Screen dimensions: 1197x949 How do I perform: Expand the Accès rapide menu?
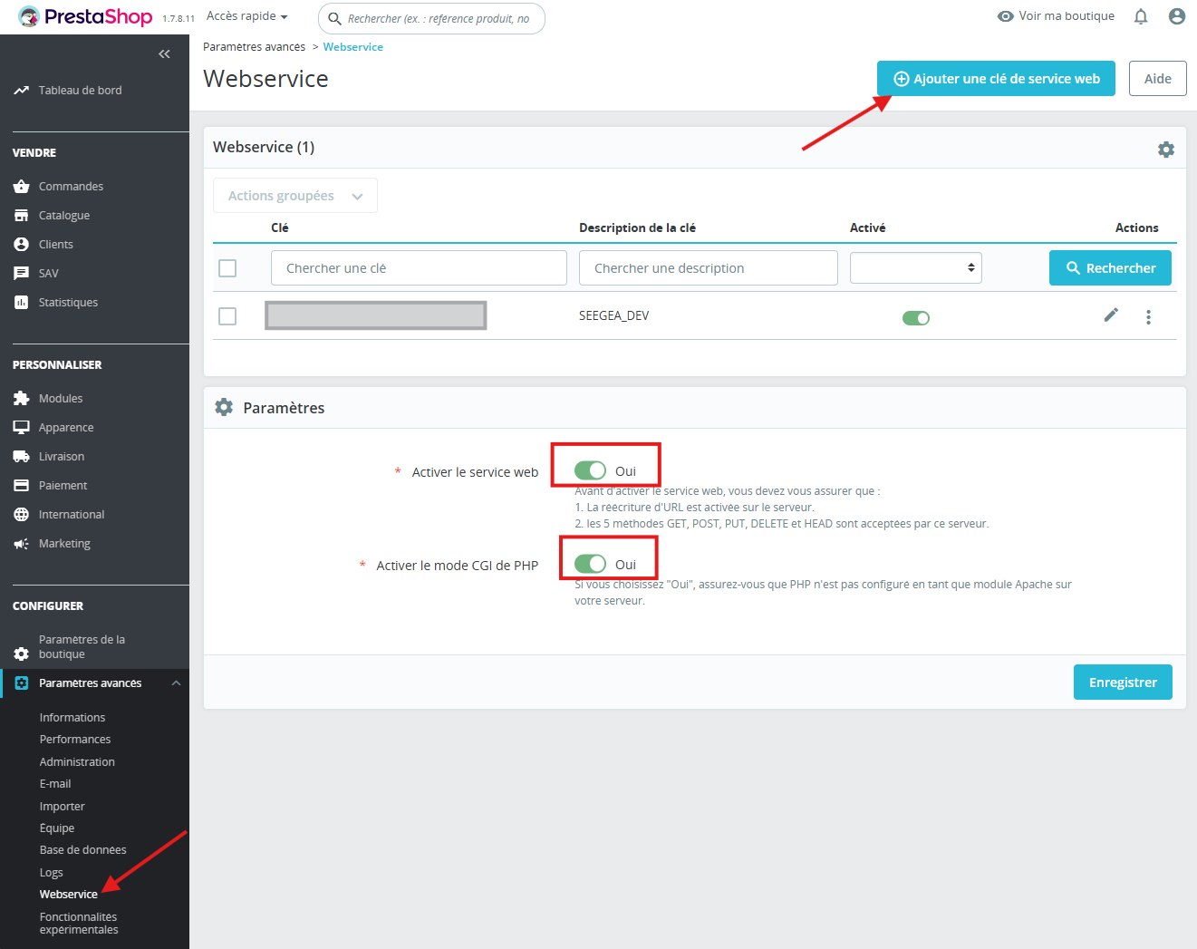point(246,15)
